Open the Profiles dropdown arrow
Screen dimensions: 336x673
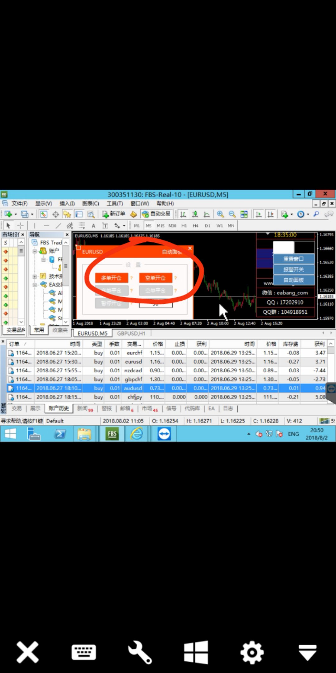coord(32,214)
